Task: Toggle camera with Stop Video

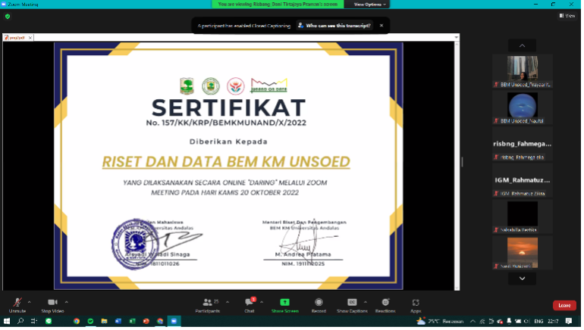Action: pos(52,303)
